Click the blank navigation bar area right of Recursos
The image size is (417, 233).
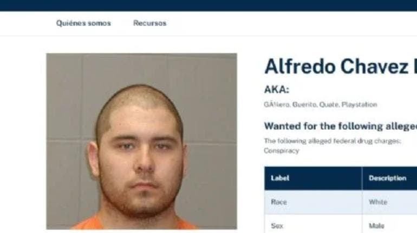(x=291, y=23)
